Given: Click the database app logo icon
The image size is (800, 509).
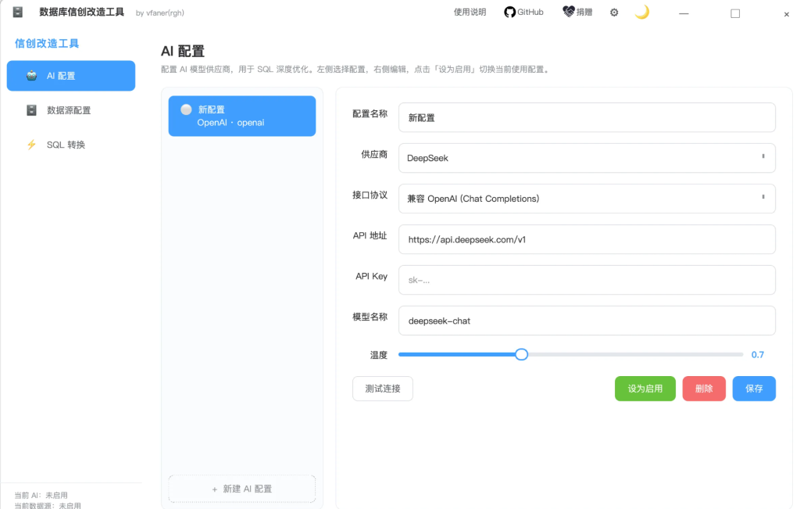Looking at the screenshot, I should (18, 12).
